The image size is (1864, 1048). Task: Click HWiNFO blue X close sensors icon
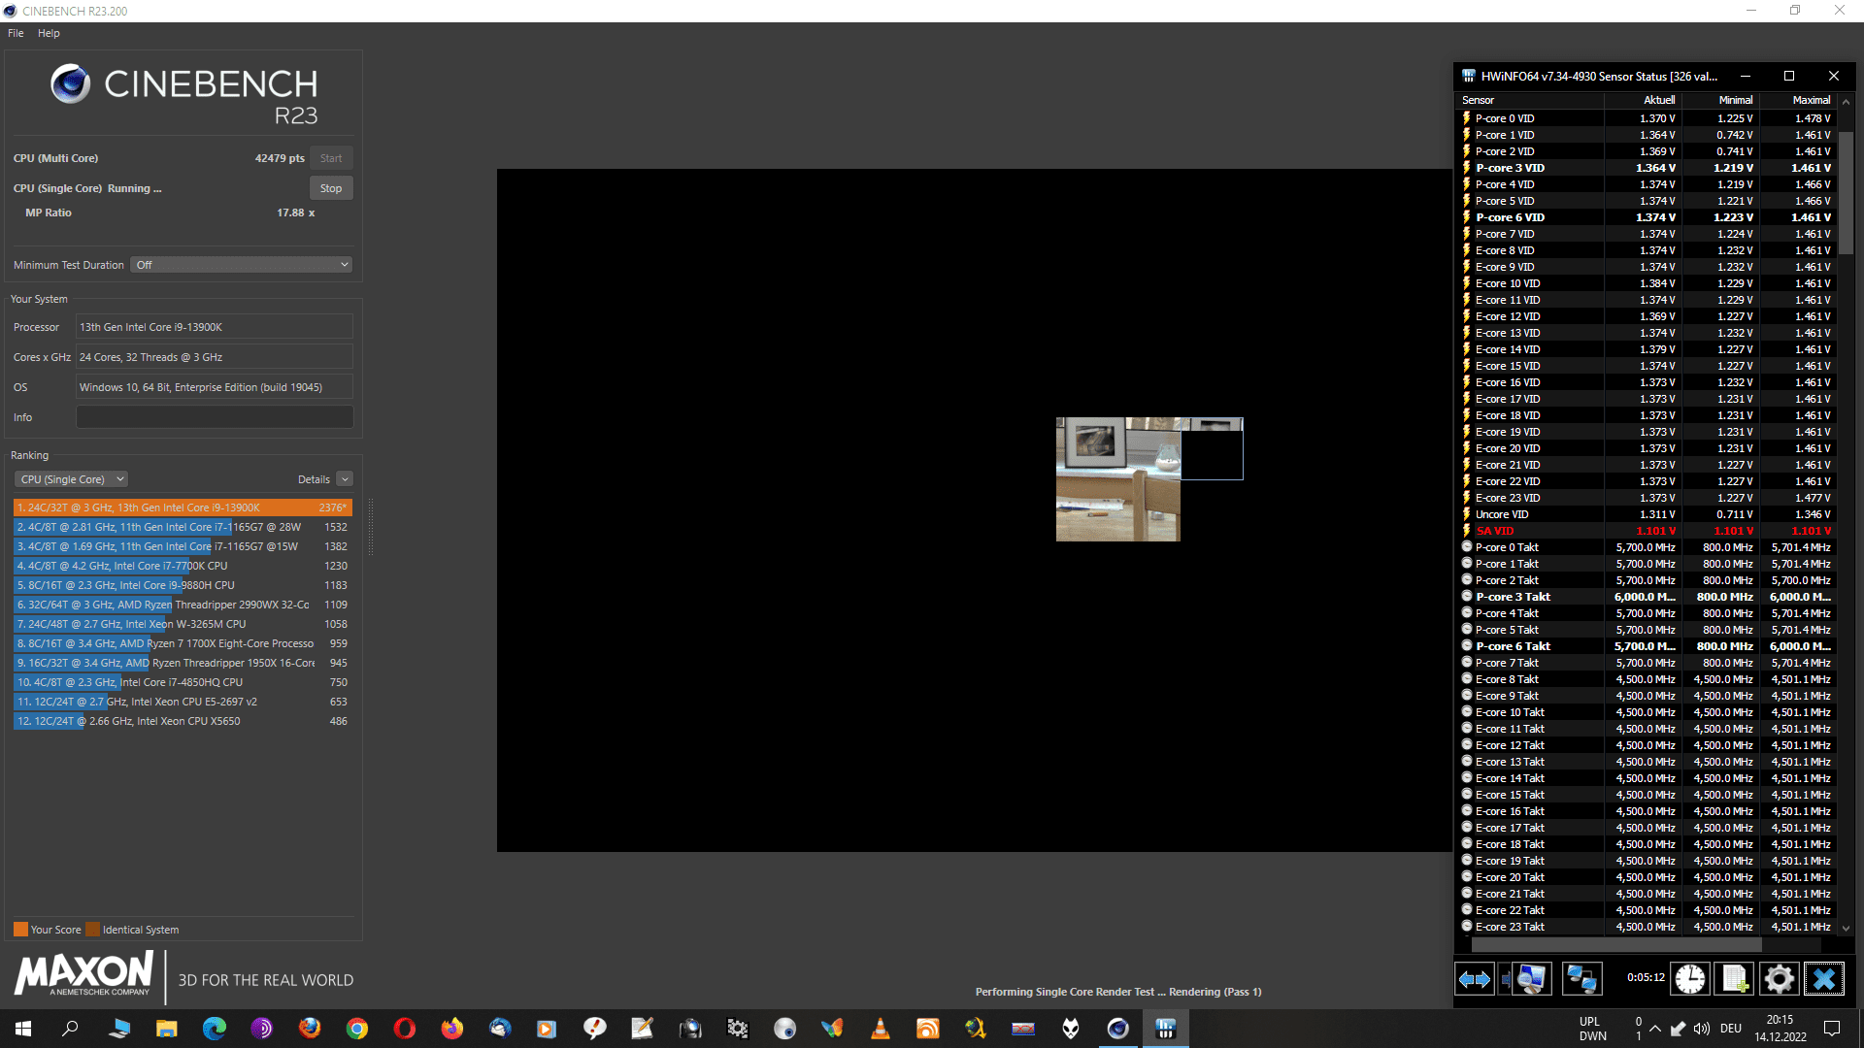pyautogui.click(x=1823, y=979)
